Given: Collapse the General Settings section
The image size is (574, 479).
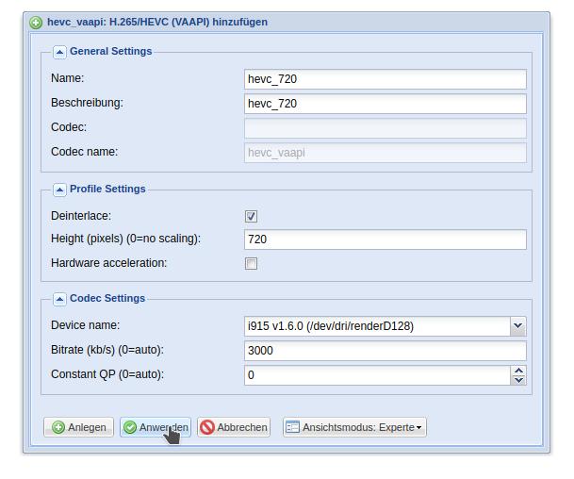Looking at the screenshot, I should click(59, 53).
